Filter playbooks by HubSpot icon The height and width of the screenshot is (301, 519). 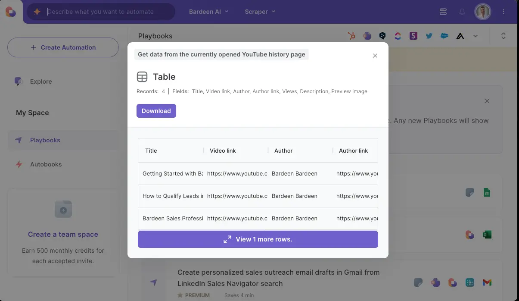pos(351,36)
